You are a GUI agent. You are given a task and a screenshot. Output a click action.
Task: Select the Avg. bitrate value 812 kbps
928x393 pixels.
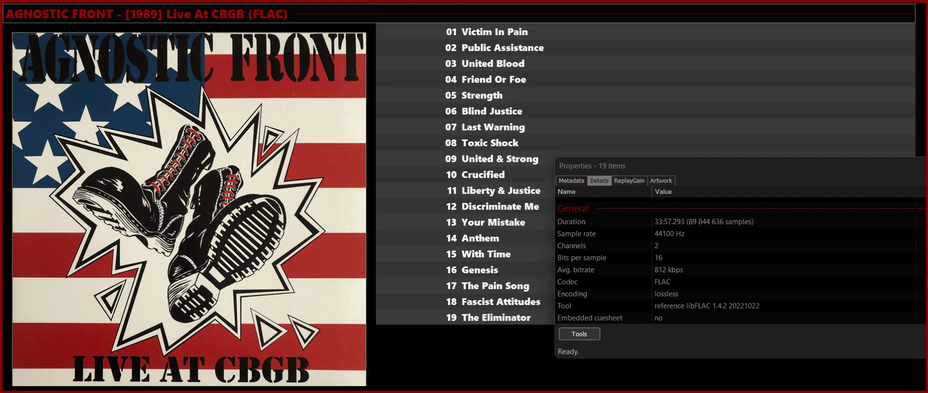point(669,270)
